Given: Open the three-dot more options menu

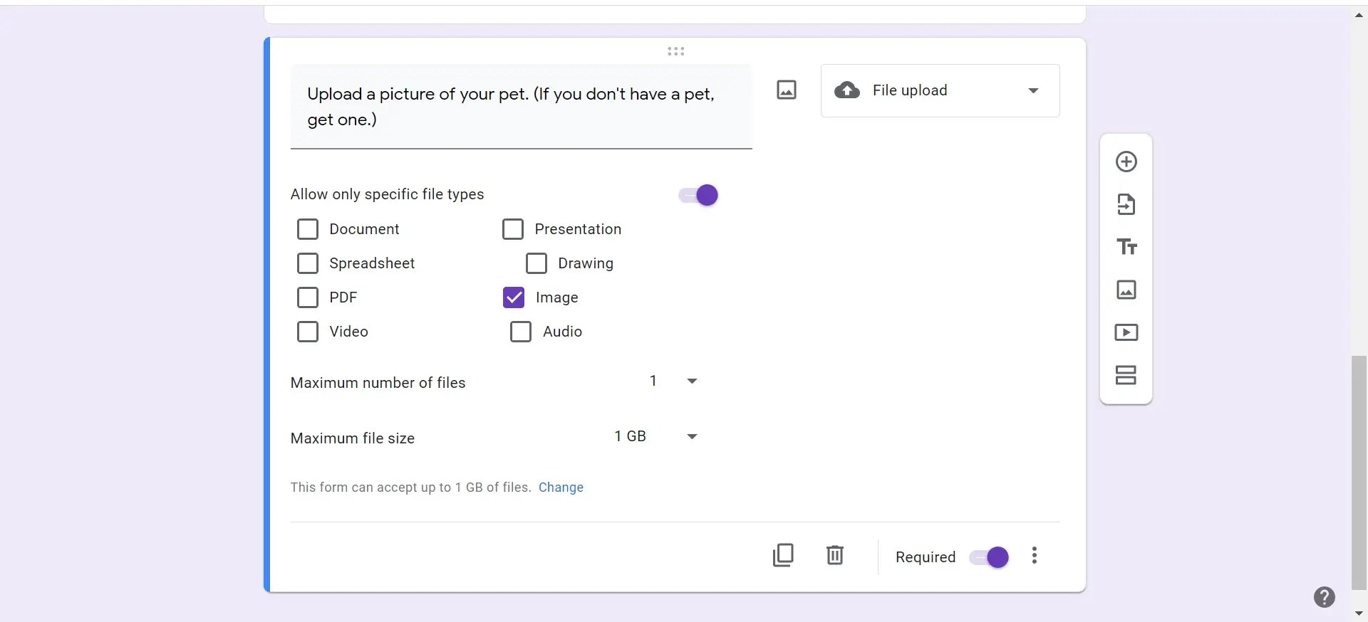Looking at the screenshot, I should coord(1034,555).
